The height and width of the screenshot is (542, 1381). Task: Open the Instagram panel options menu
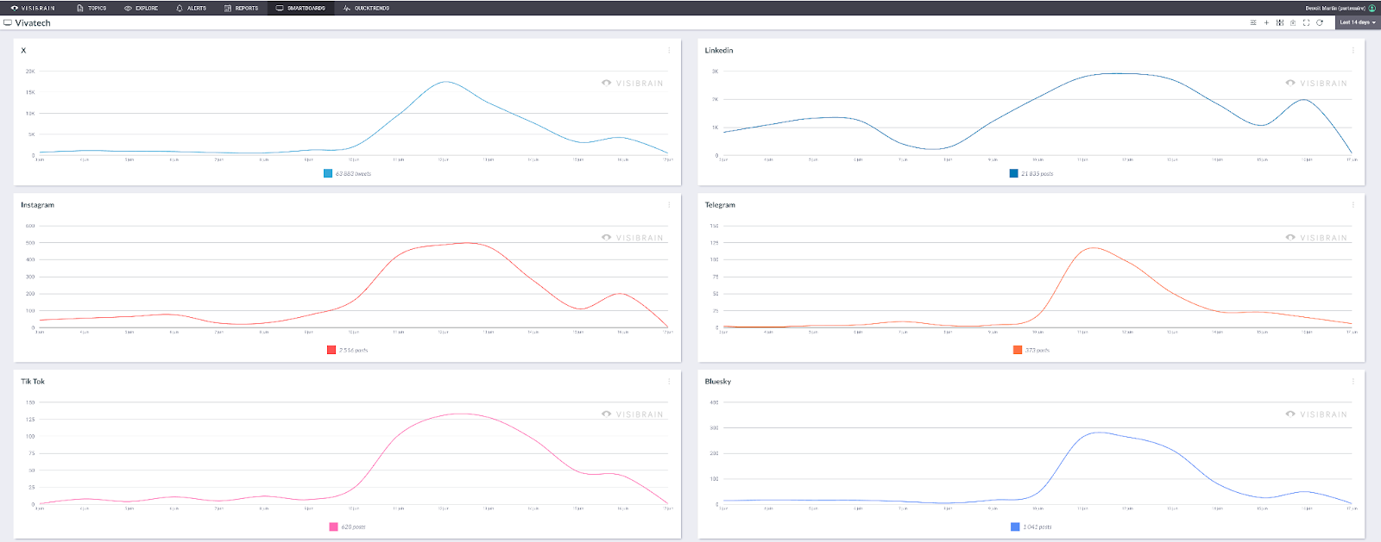tap(669, 205)
